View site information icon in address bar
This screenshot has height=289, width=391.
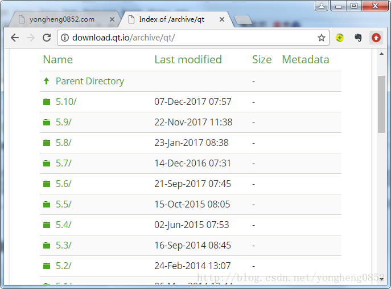point(65,38)
